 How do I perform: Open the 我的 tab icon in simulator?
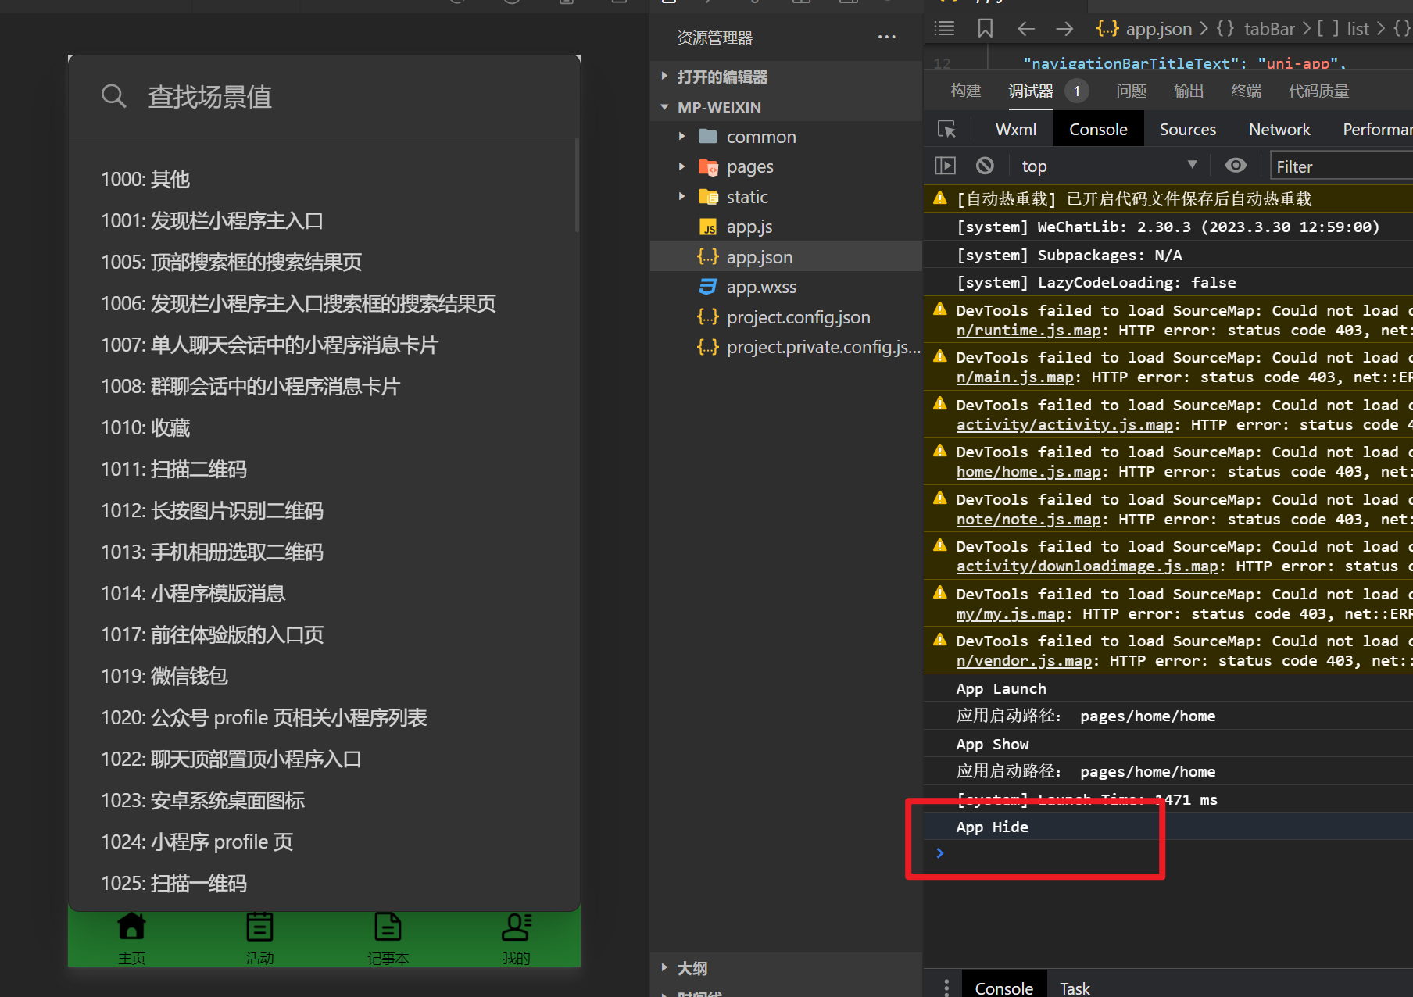click(516, 927)
